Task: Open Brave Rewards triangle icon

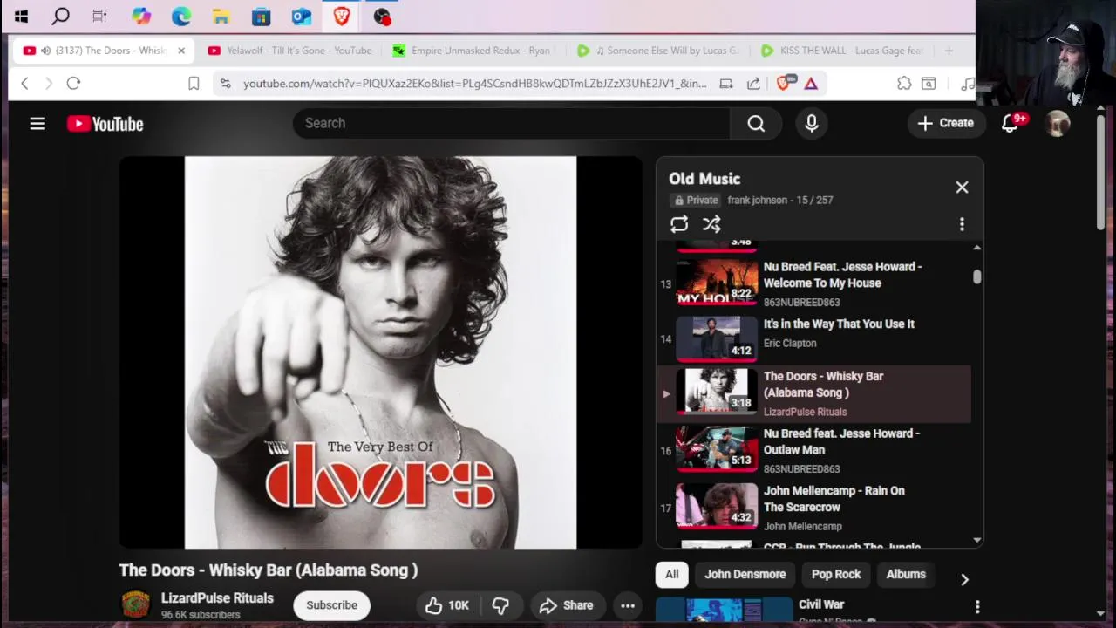Action: pyautogui.click(x=811, y=83)
